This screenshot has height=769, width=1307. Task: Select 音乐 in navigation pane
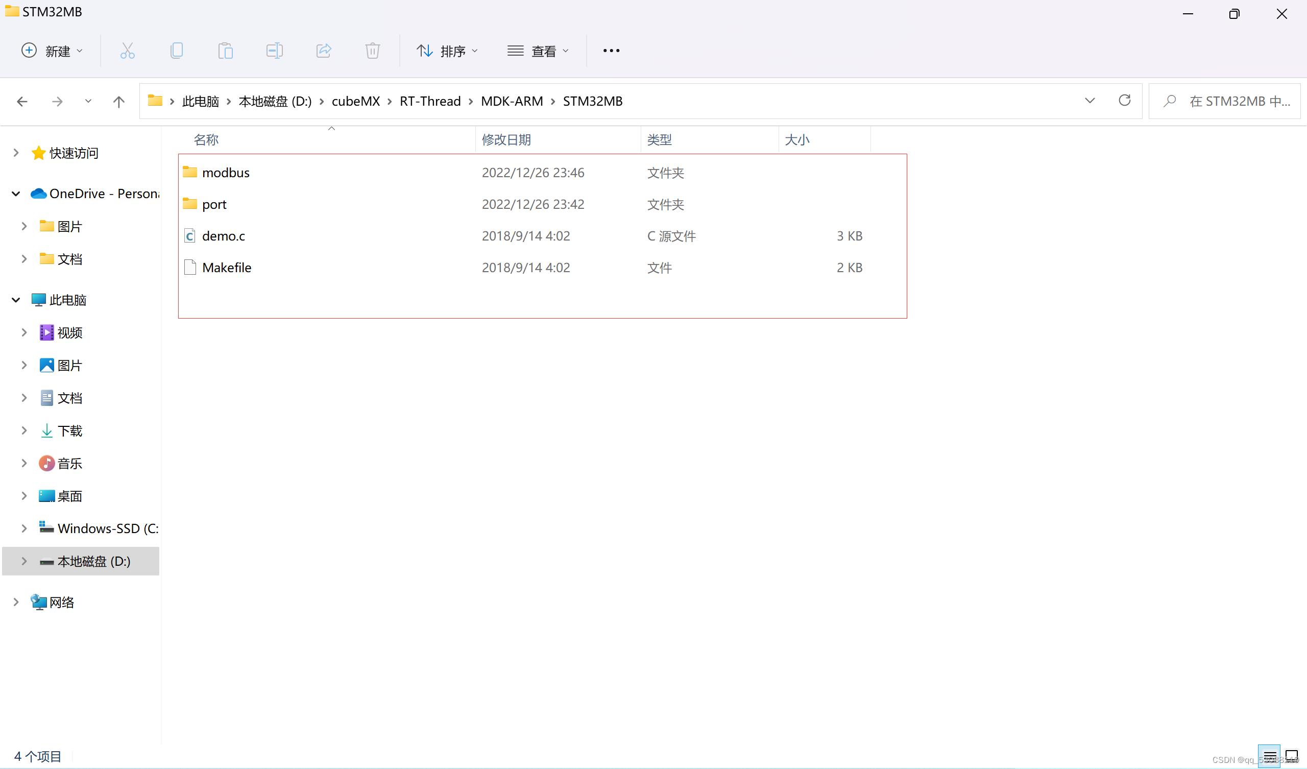[69, 464]
